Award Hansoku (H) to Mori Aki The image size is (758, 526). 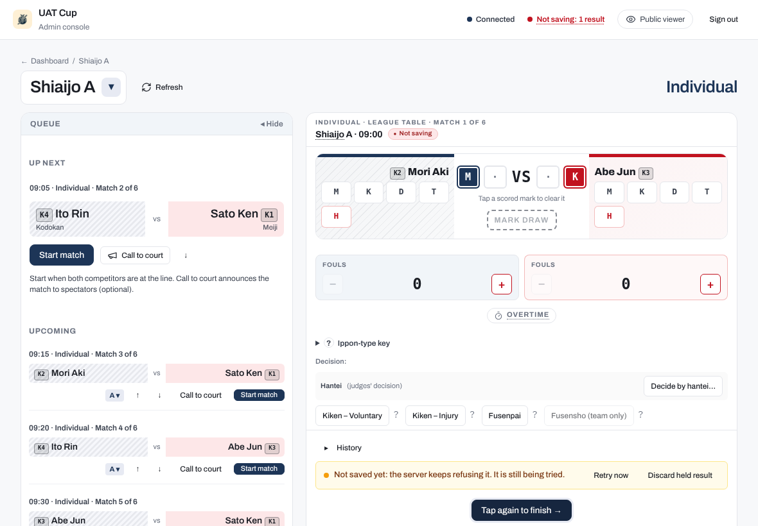tap(336, 216)
